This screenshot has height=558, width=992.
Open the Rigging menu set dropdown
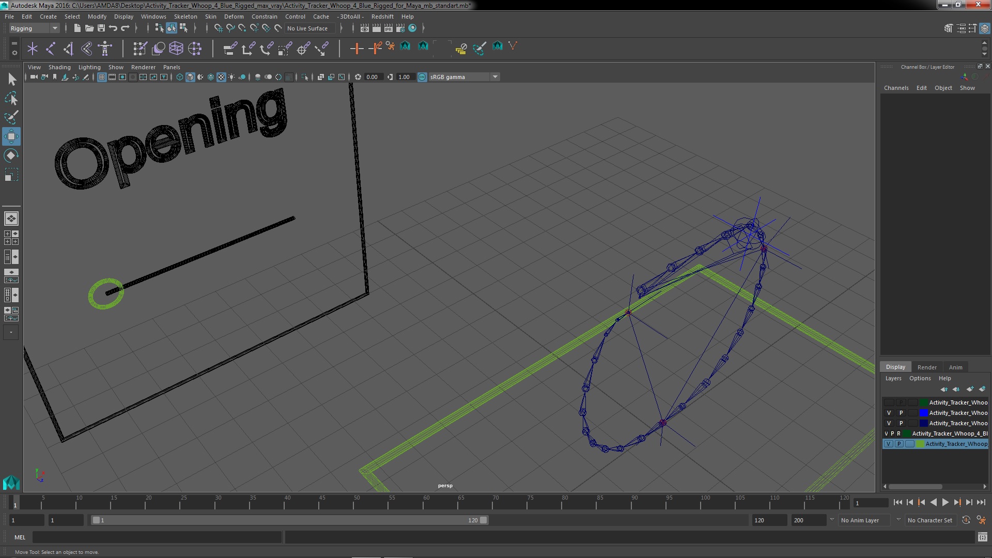pos(34,28)
